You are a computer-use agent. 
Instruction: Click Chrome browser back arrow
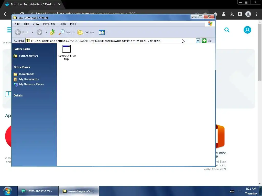[x=6, y=14]
